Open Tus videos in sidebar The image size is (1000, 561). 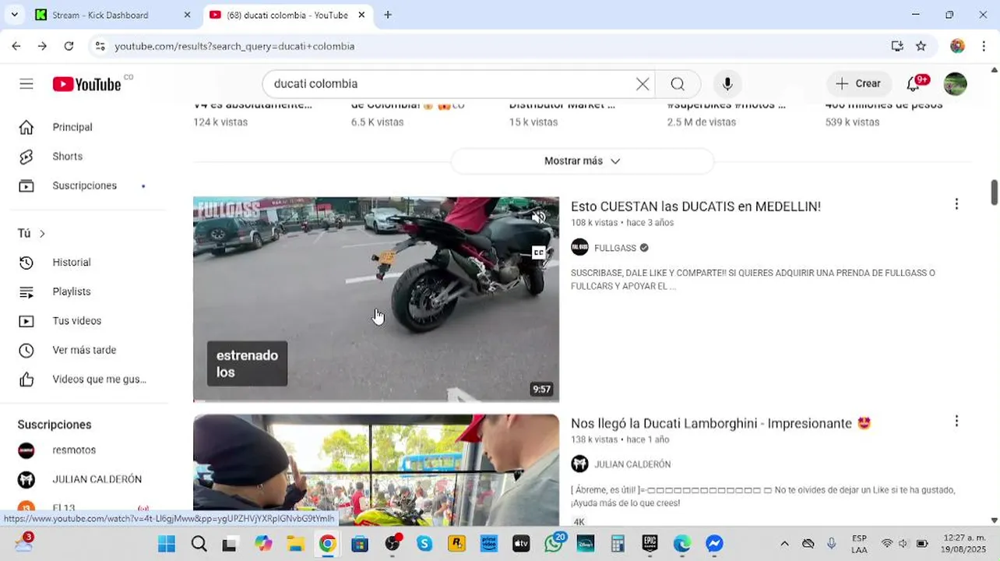(76, 321)
